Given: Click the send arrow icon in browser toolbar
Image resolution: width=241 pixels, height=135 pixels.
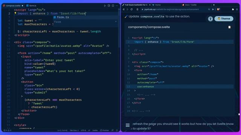Looking at the screenshot, I should point(213,9).
